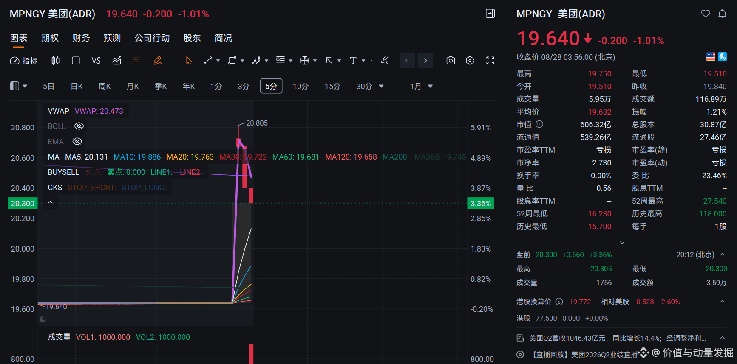737x364 pixels.
Task: Click the orange horizontal lines icon
Action: click(137, 61)
